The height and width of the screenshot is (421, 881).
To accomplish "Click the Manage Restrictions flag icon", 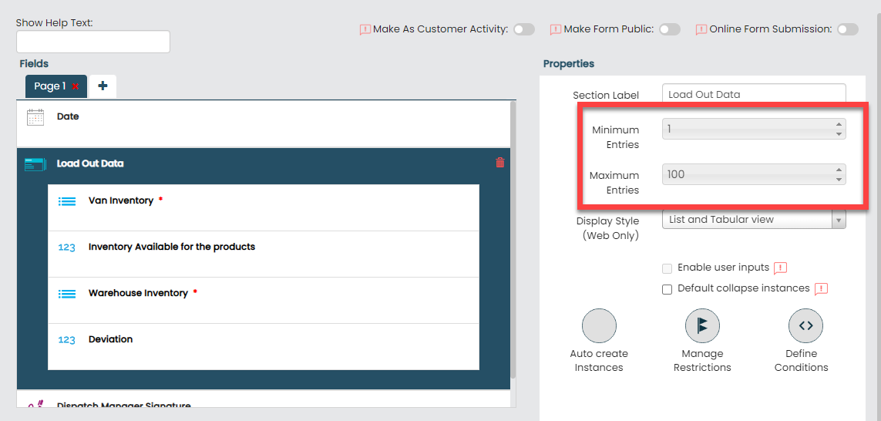I will 701,325.
